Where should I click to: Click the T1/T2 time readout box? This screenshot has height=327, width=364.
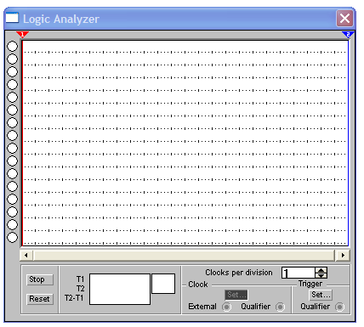tap(120, 289)
